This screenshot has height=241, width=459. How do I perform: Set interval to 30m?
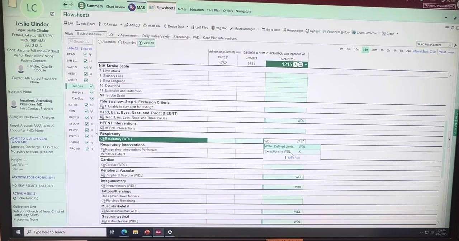[374, 50]
